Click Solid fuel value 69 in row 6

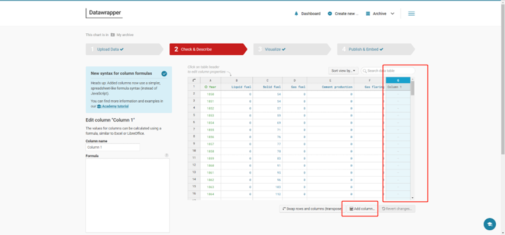tap(267, 123)
